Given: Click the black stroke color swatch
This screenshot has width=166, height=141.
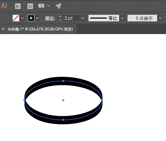Looking at the screenshot, I should [31, 18].
